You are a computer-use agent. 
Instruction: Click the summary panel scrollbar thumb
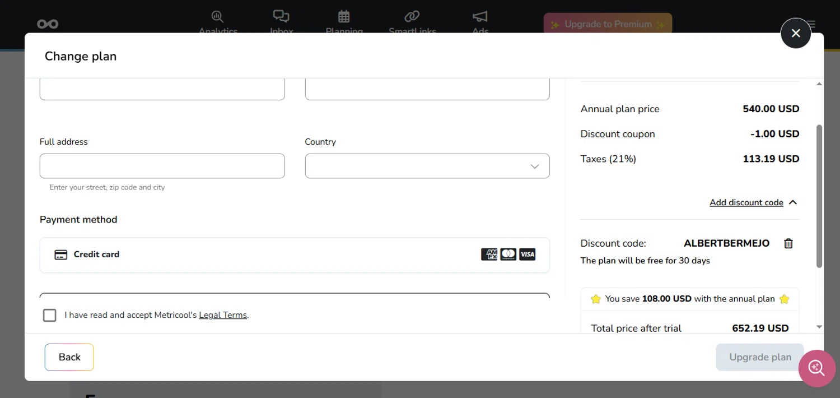[x=819, y=196]
